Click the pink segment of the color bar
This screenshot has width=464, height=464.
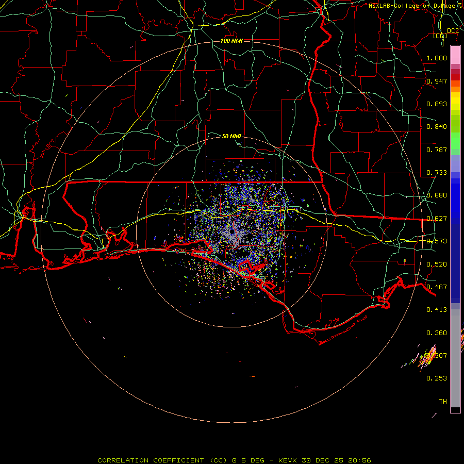[x=455, y=55]
